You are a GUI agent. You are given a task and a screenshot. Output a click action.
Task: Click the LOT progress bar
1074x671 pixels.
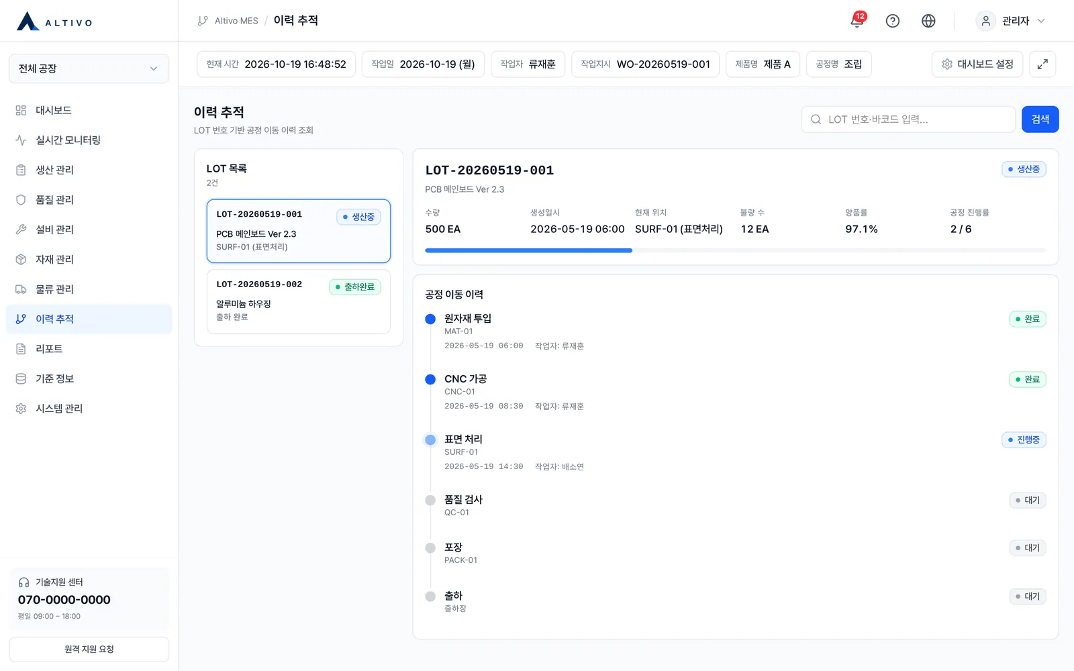pyautogui.click(x=735, y=250)
